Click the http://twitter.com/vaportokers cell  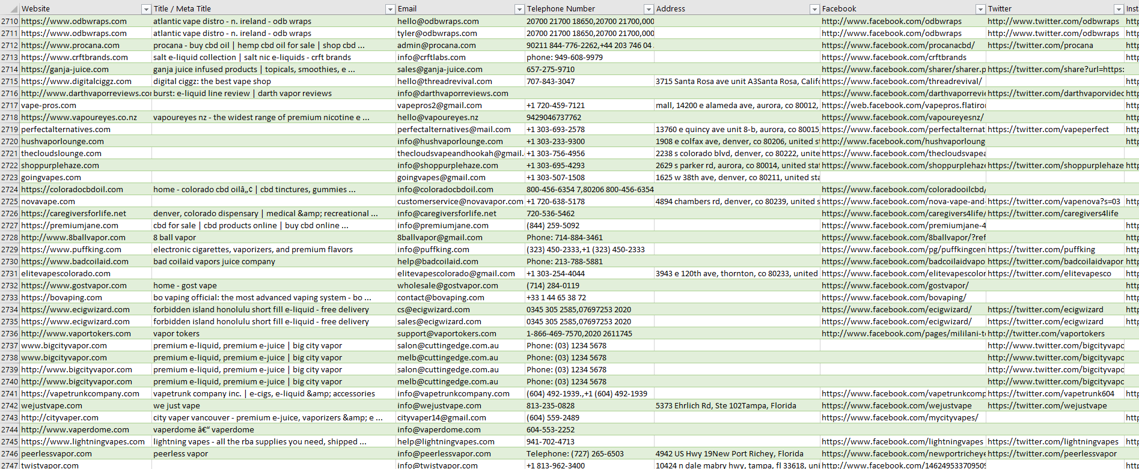(x=1055, y=333)
